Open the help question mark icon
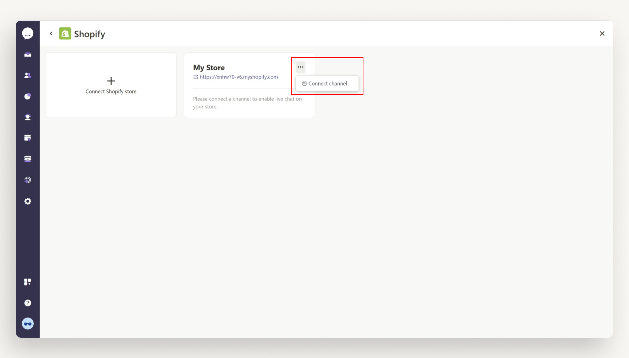The height and width of the screenshot is (358, 629). coord(28,303)
